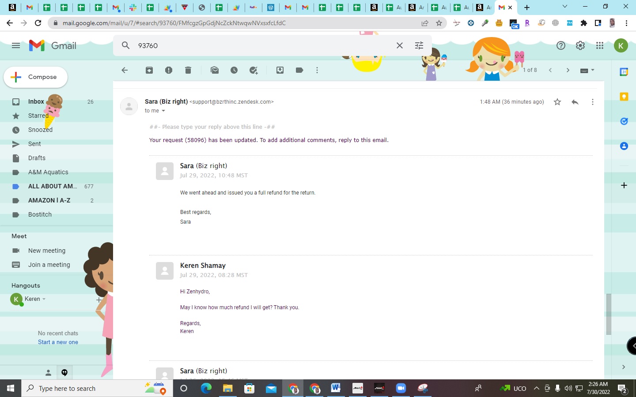Snooze this conversation
Screen dimensions: 636x397
[234, 70]
